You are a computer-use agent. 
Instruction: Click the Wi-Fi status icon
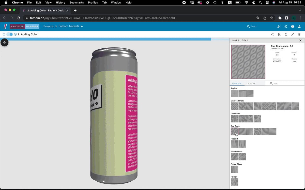tap(246, 3)
